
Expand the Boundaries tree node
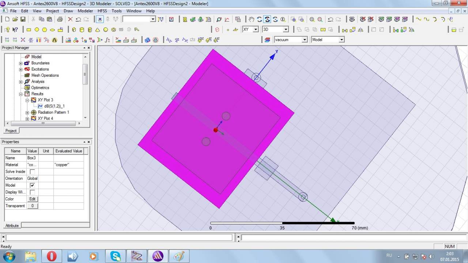[21, 63]
